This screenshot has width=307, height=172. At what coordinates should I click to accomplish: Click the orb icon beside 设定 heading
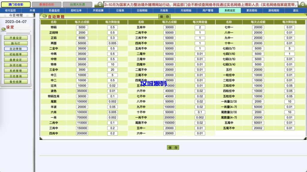tap(3, 29)
